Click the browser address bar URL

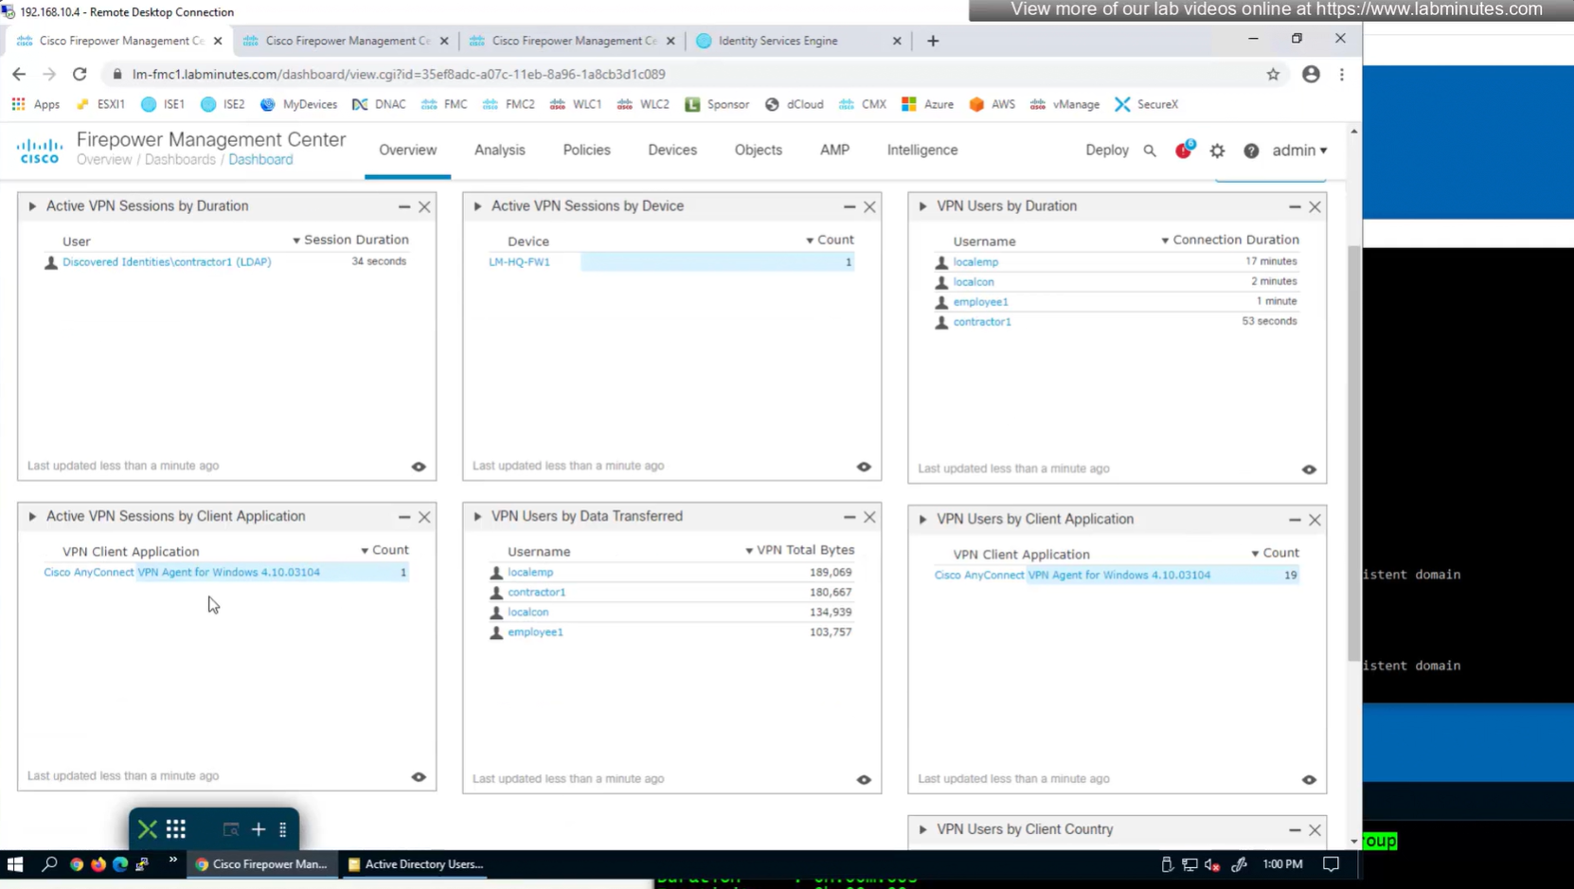click(x=399, y=74)
